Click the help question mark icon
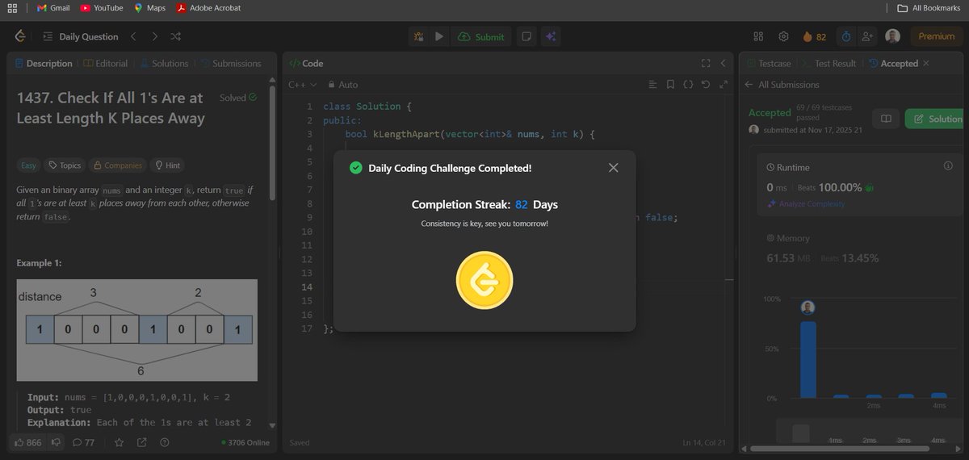The height and width of the screenshot is (460, 969). coord(165,442)
